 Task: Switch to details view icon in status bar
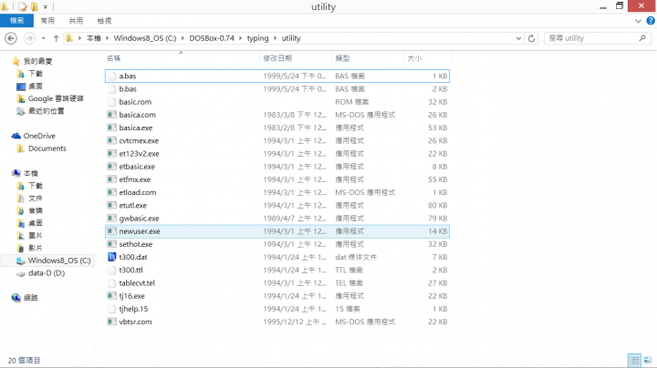click(x=634, y=360)
